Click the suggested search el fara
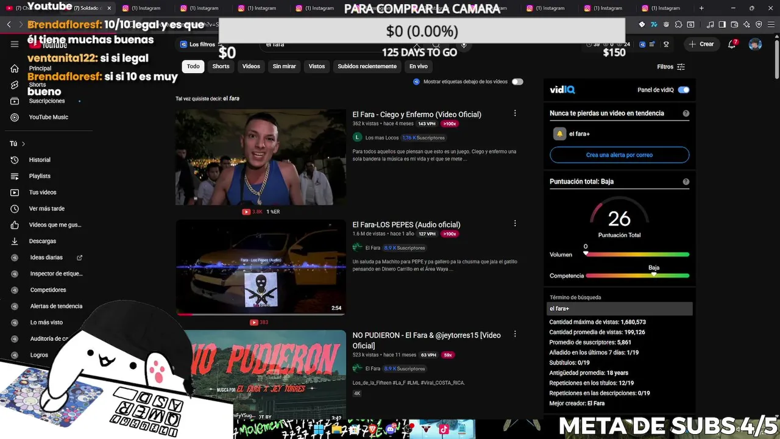This screenshot has width=780, height=439. [x=231, y=98]
